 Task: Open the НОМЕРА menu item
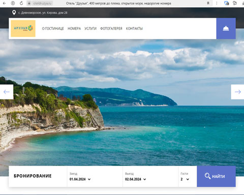(x=74, y=28)
